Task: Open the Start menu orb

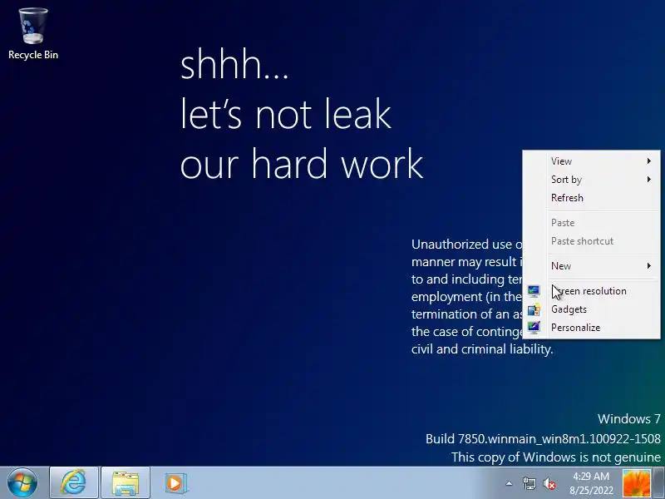Action: [x=22, y=483]
